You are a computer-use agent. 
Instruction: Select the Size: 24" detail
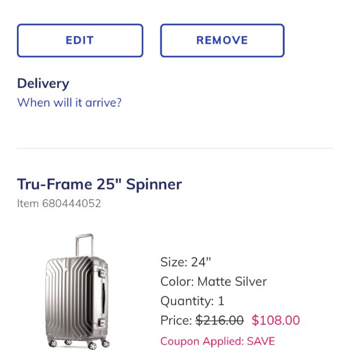(x=185, y=262)
